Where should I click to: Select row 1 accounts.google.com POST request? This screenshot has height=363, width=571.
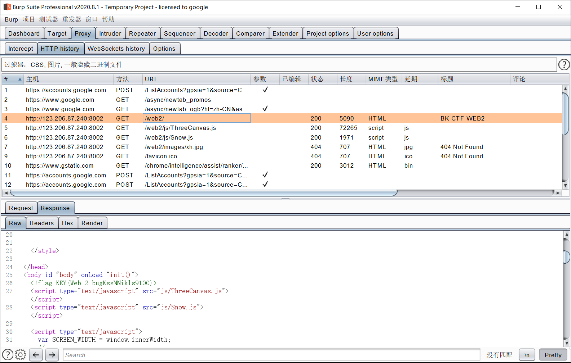282,90
